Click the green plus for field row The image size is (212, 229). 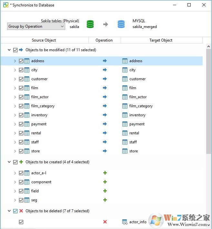[105, 191]
